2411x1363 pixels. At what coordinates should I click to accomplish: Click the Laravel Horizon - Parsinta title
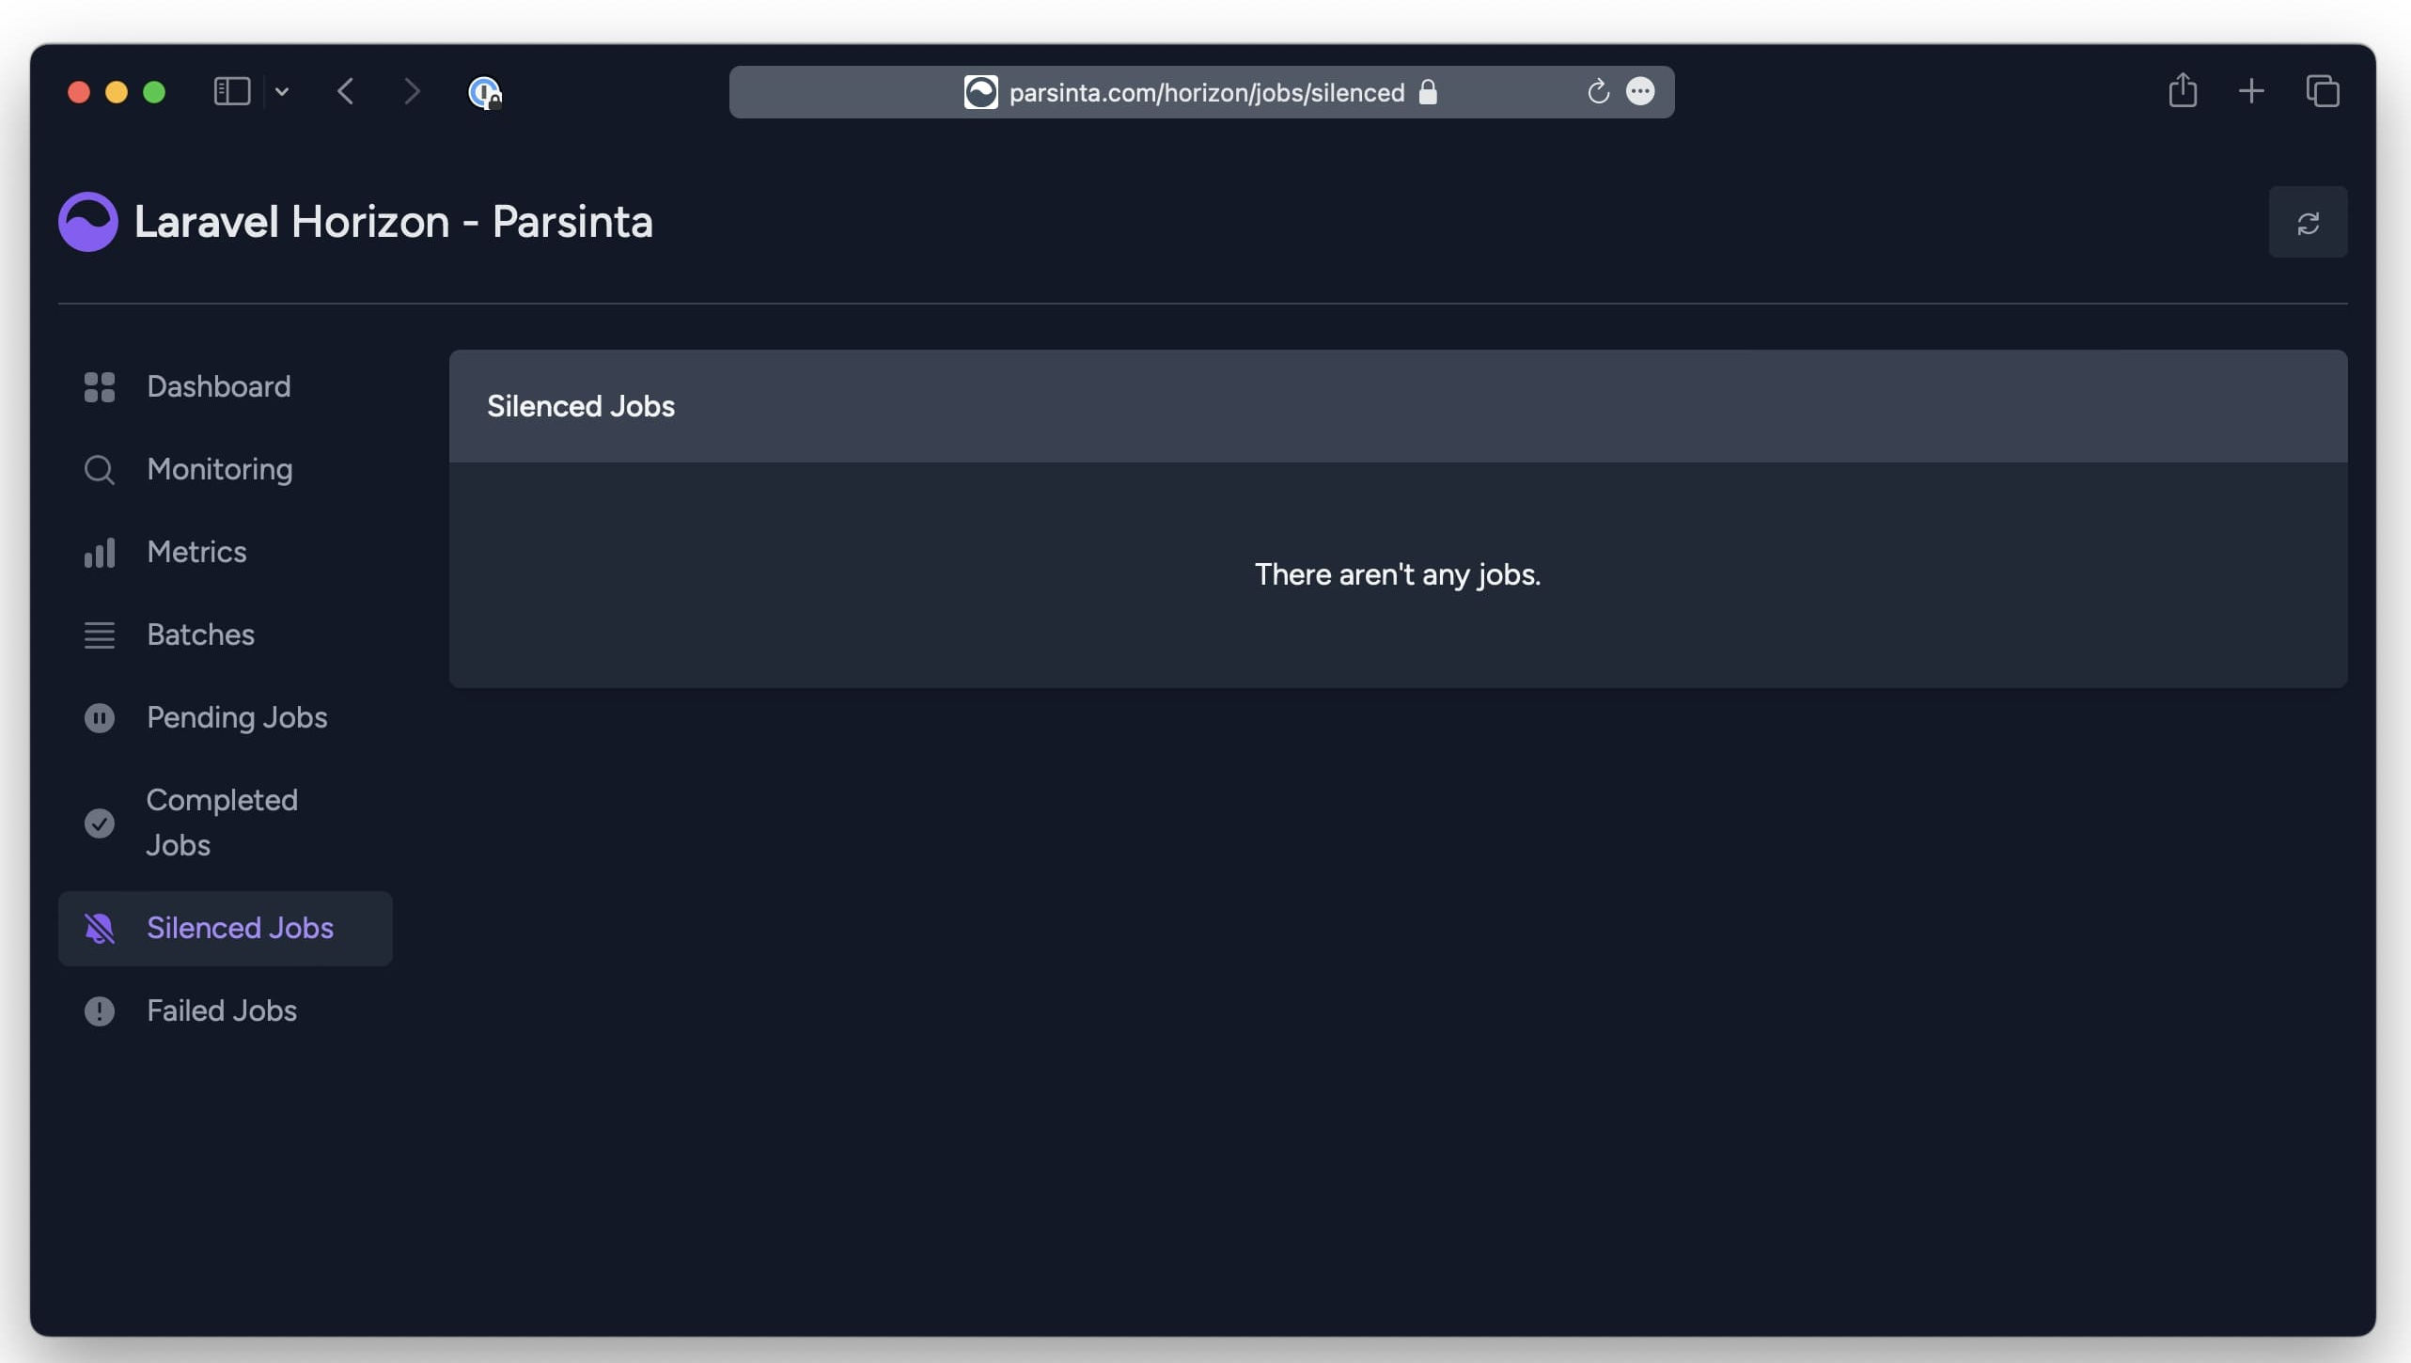tap(393, 222)
